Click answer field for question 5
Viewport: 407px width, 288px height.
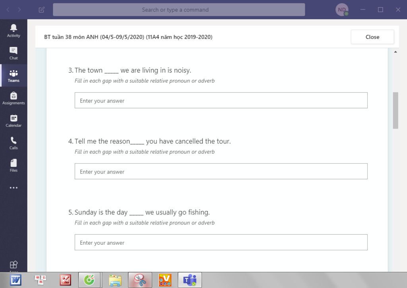[x=221, y=242]
